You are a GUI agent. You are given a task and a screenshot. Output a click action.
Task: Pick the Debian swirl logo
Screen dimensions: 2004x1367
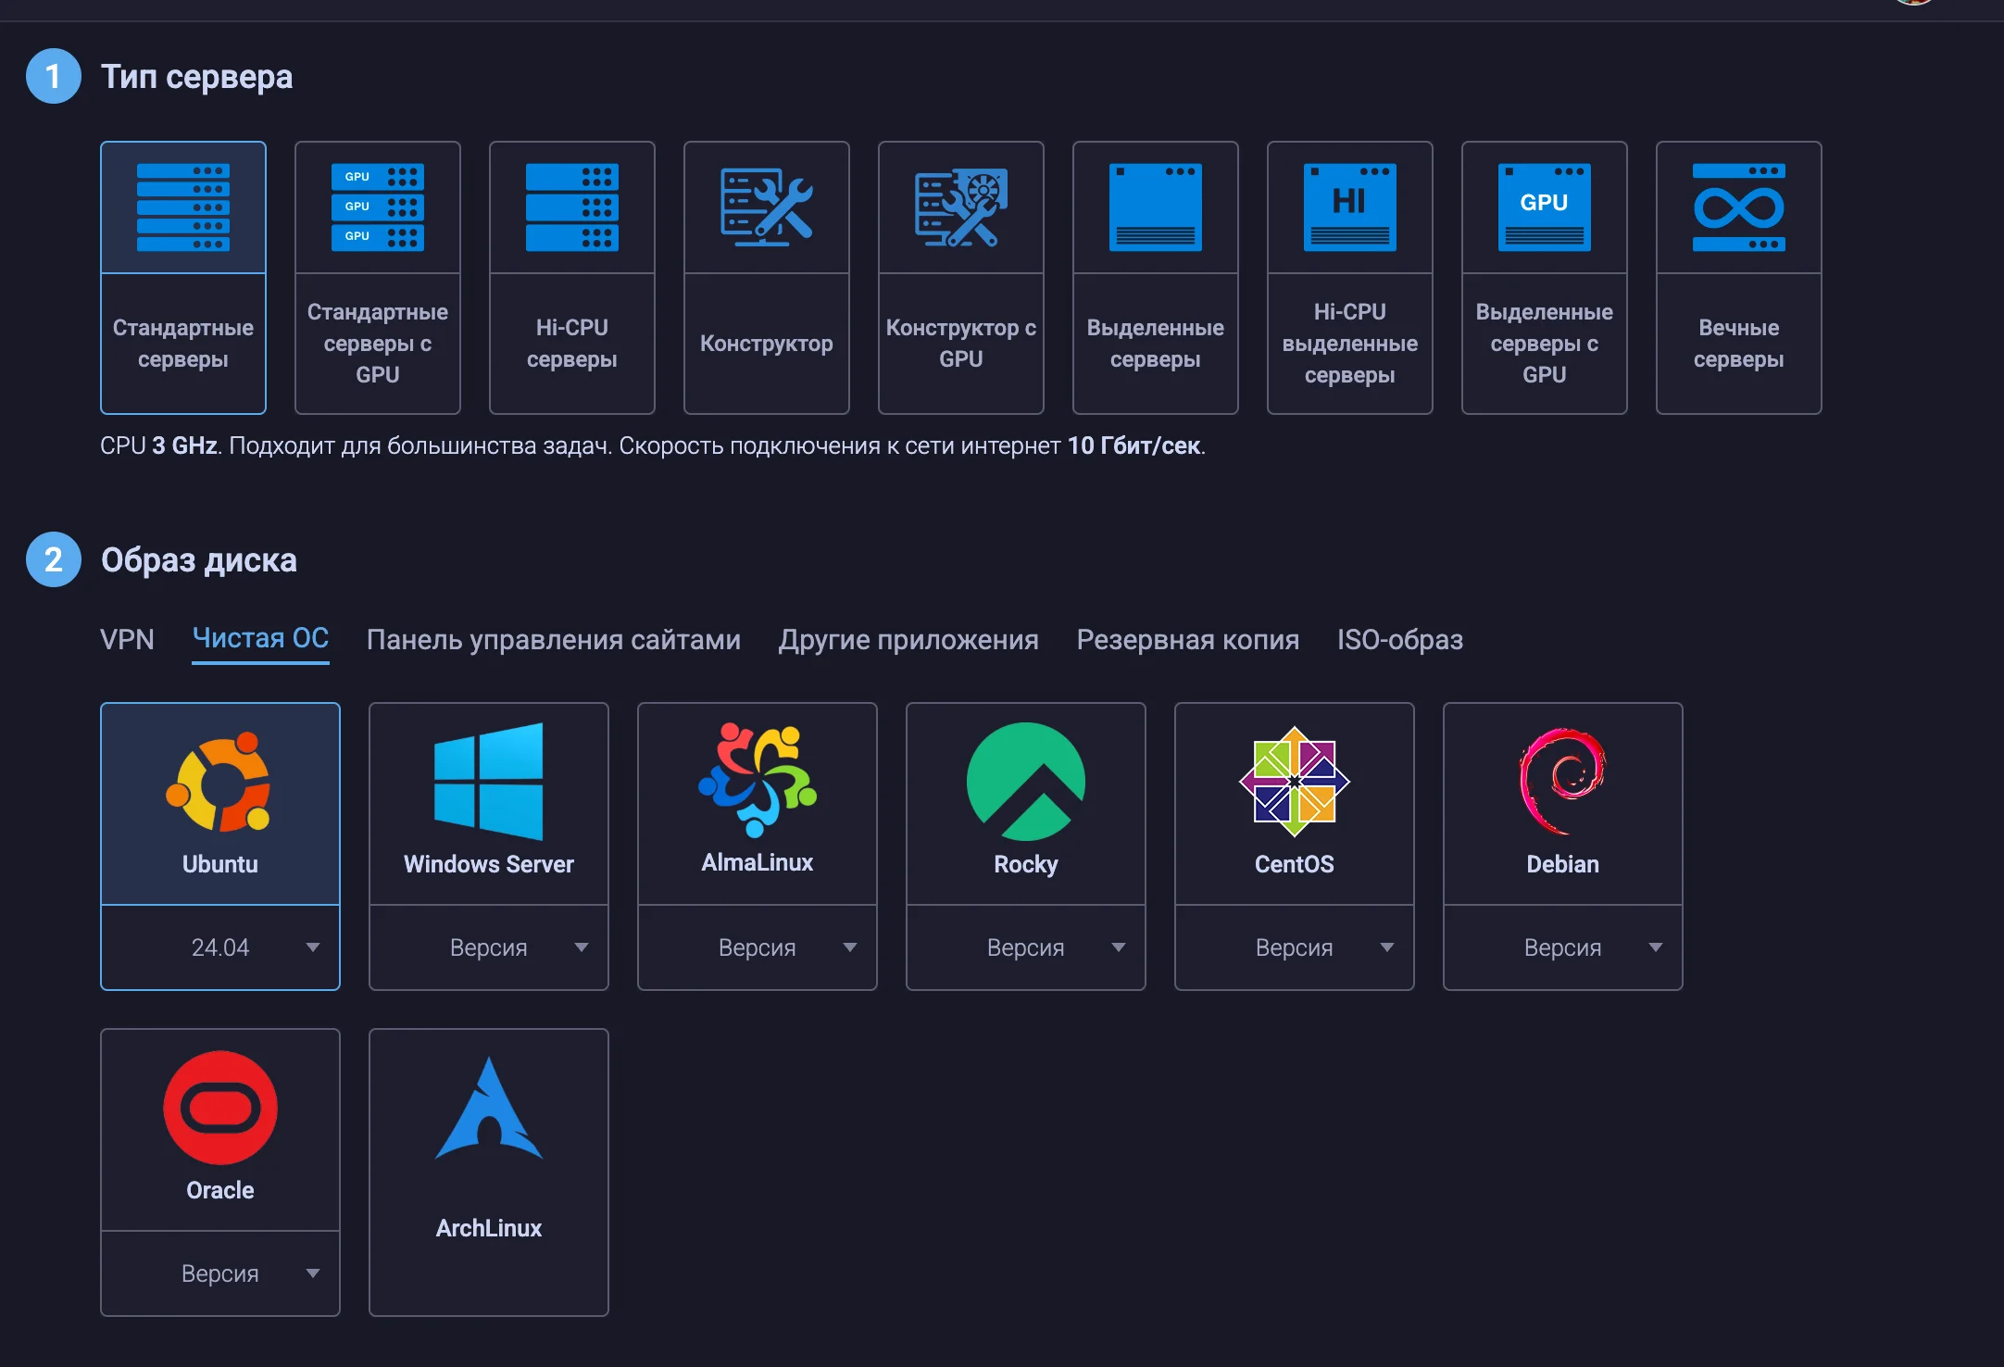(1563, 782)
